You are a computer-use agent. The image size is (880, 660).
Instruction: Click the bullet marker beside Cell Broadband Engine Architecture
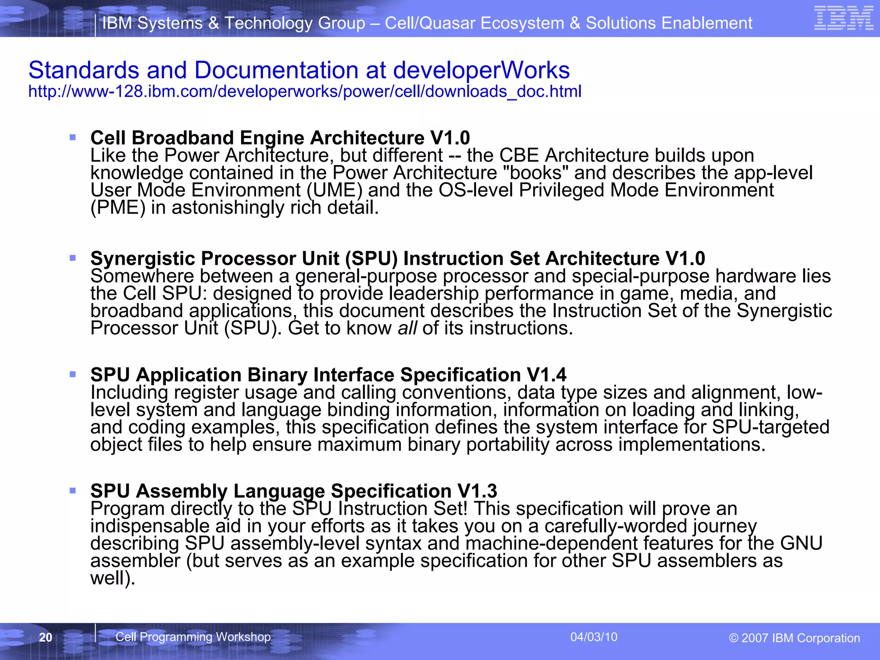(x=73, y=137)
